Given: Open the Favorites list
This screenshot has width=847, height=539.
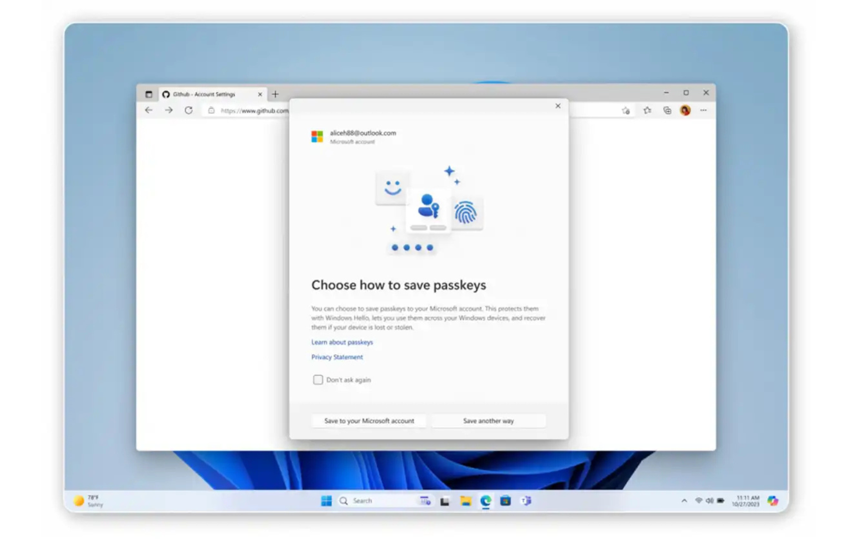Looking at the screenshot, I should (647, 110).
